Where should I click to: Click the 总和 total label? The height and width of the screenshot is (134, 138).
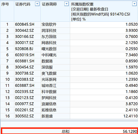65,131
